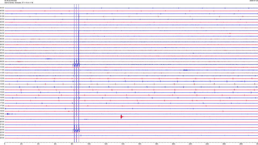Select the 01:00 row label
This screenshot has height=145, width=258.
coord(2,13)
